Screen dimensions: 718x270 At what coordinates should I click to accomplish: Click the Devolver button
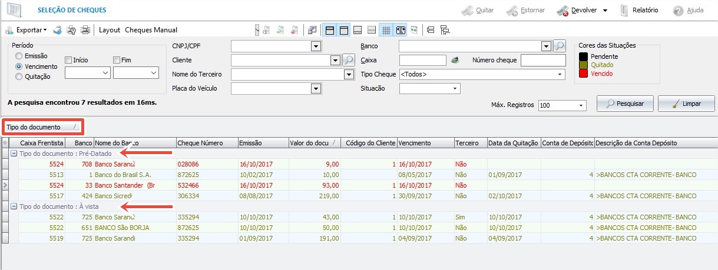(576, 10)
